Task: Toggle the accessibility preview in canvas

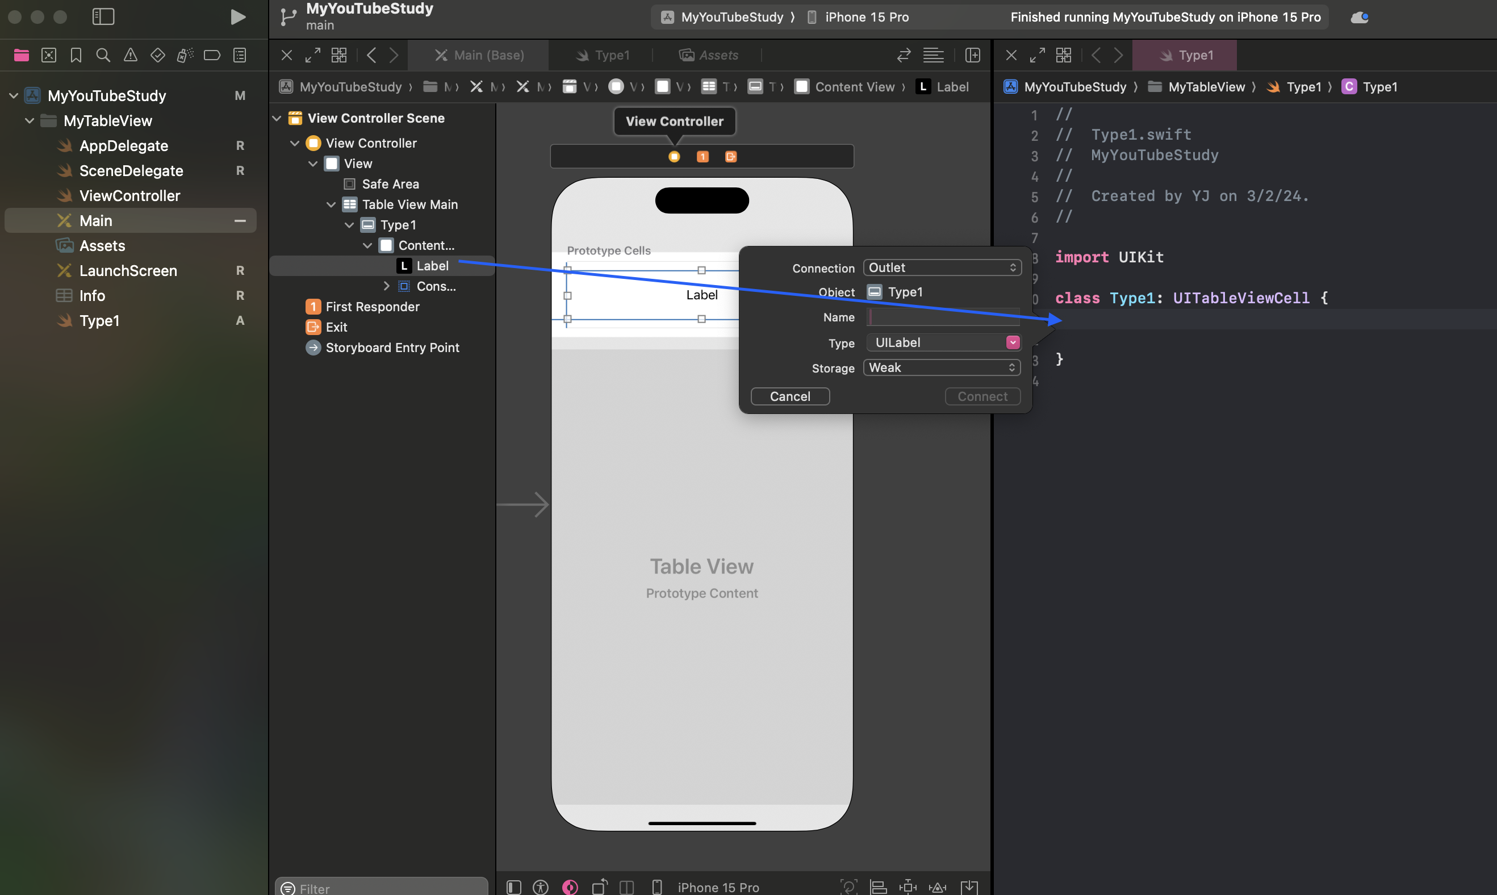Action: click(x=541, y=886)
